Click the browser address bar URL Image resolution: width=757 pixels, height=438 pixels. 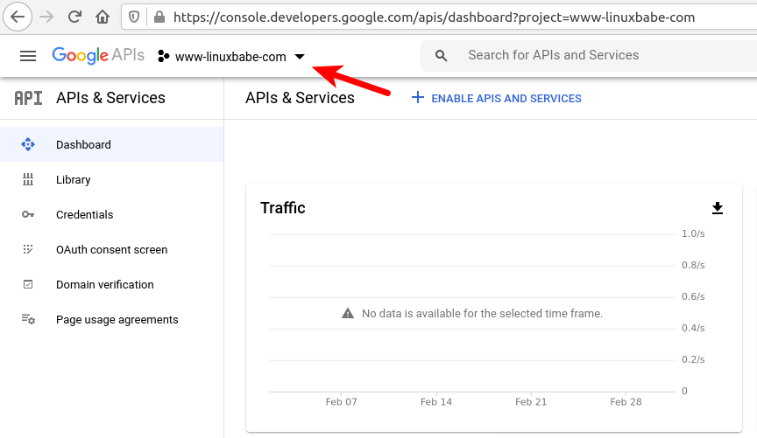434,17
